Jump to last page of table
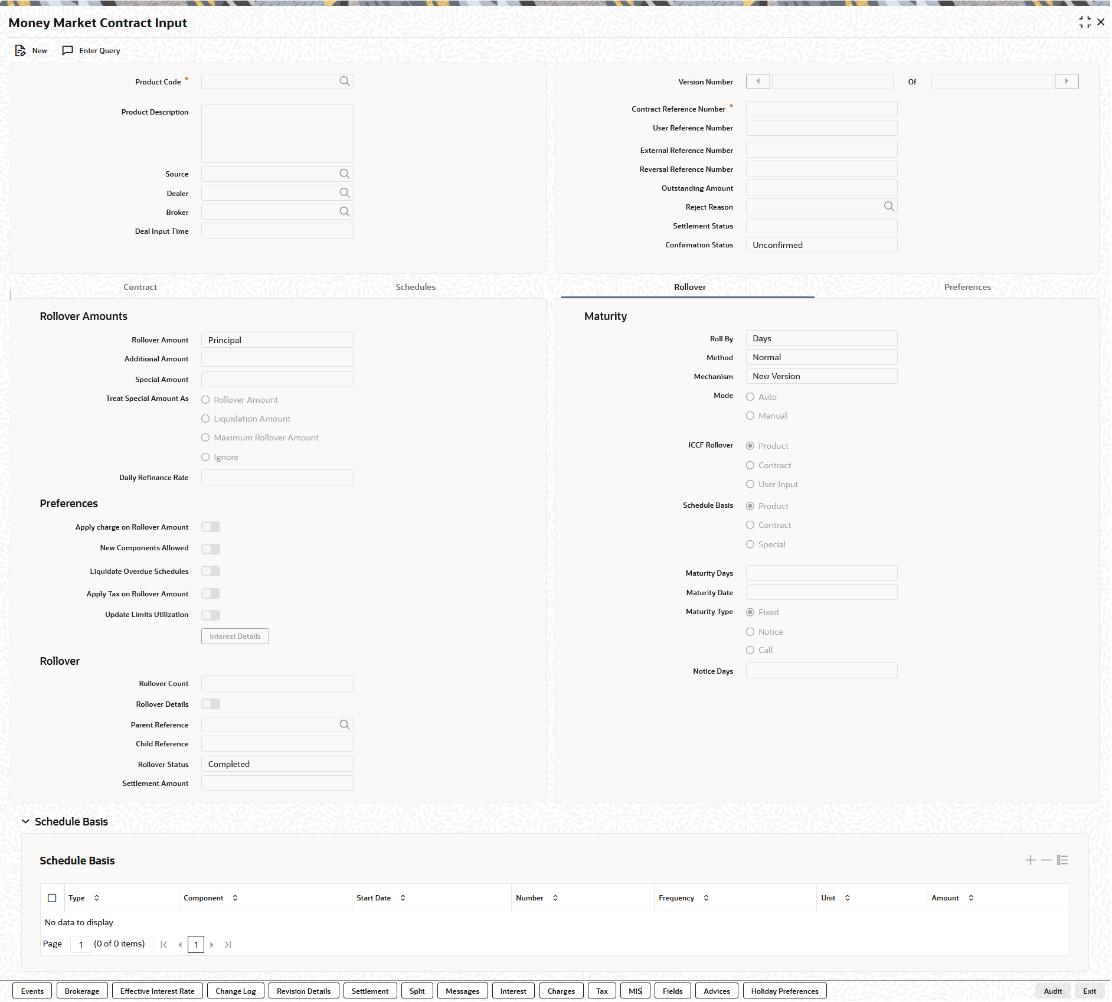Viewport: 1112px width, 1002px height. point(228,945)
